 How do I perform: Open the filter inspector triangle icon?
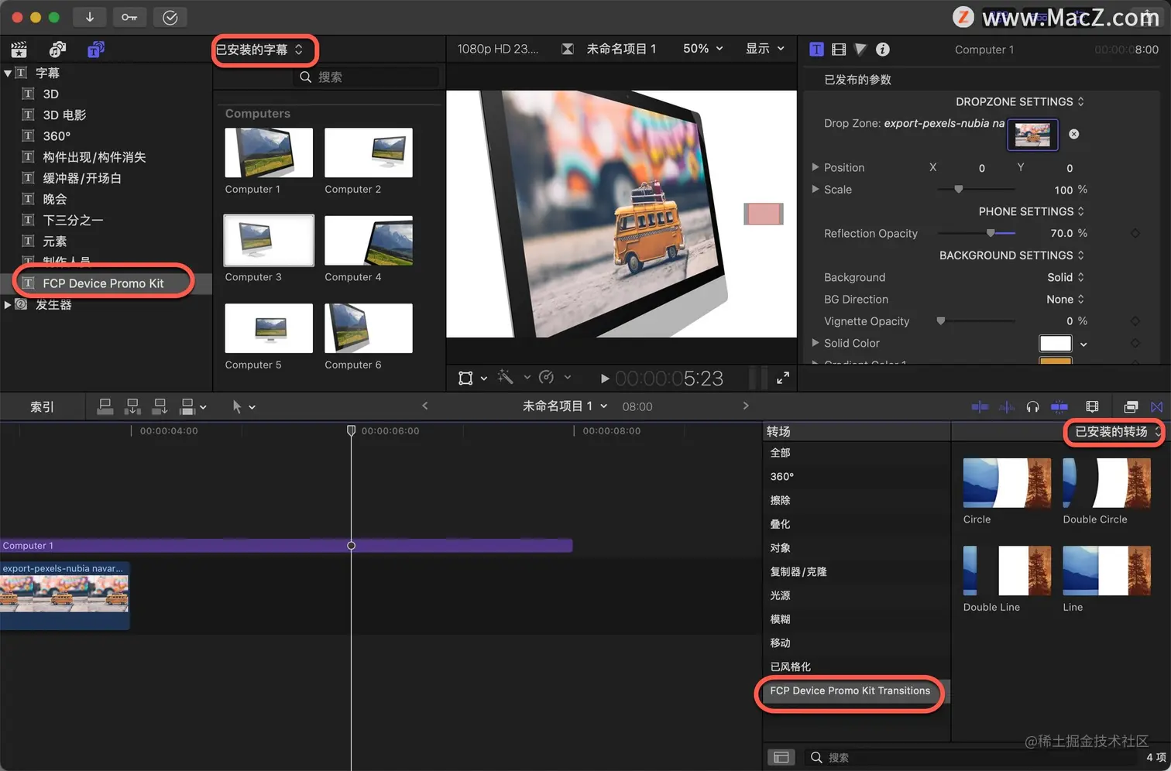point(860,50)
